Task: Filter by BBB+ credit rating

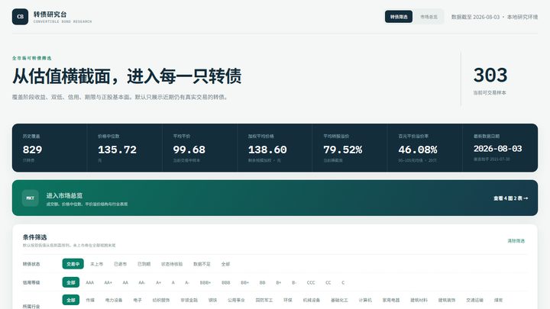Action: coord(205,282)
